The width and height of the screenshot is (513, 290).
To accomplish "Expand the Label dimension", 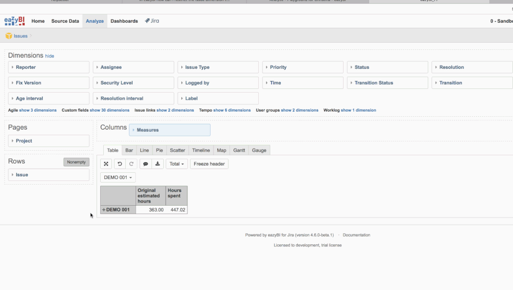I will [218, 98].
